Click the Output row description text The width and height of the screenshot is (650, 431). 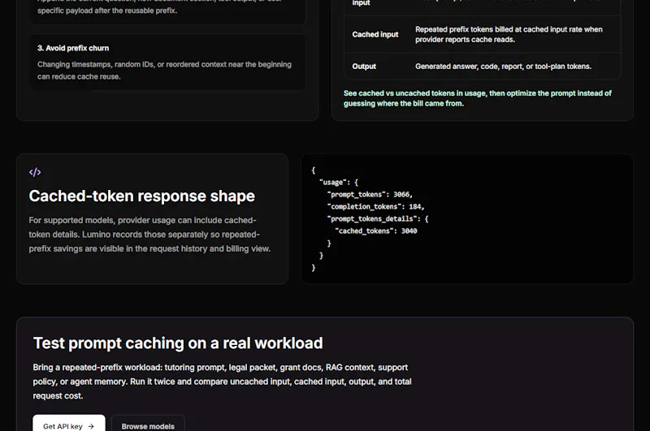(x=503, y=67)
